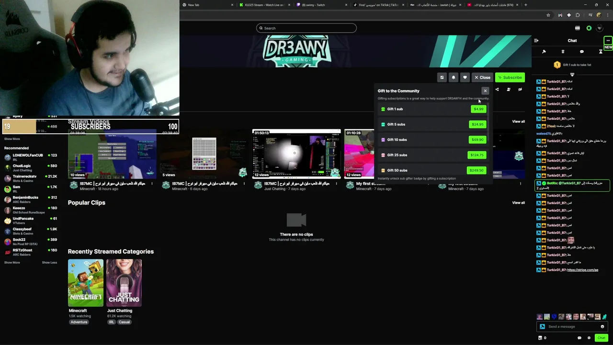Open the Kick shop icon in header
The image size is (613, 345).
click(578, 28)
